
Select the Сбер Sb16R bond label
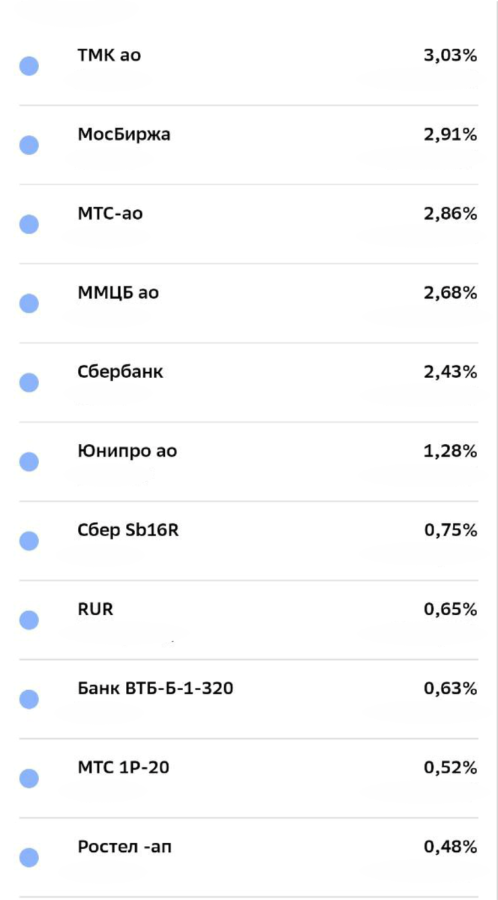[128, 531]
